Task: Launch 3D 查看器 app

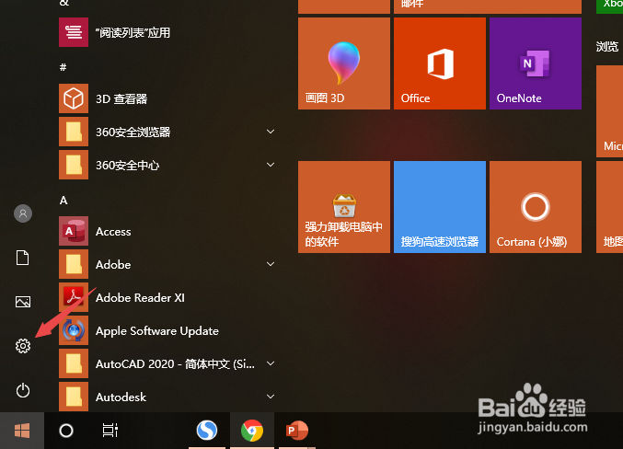Action: pos(167,98)
